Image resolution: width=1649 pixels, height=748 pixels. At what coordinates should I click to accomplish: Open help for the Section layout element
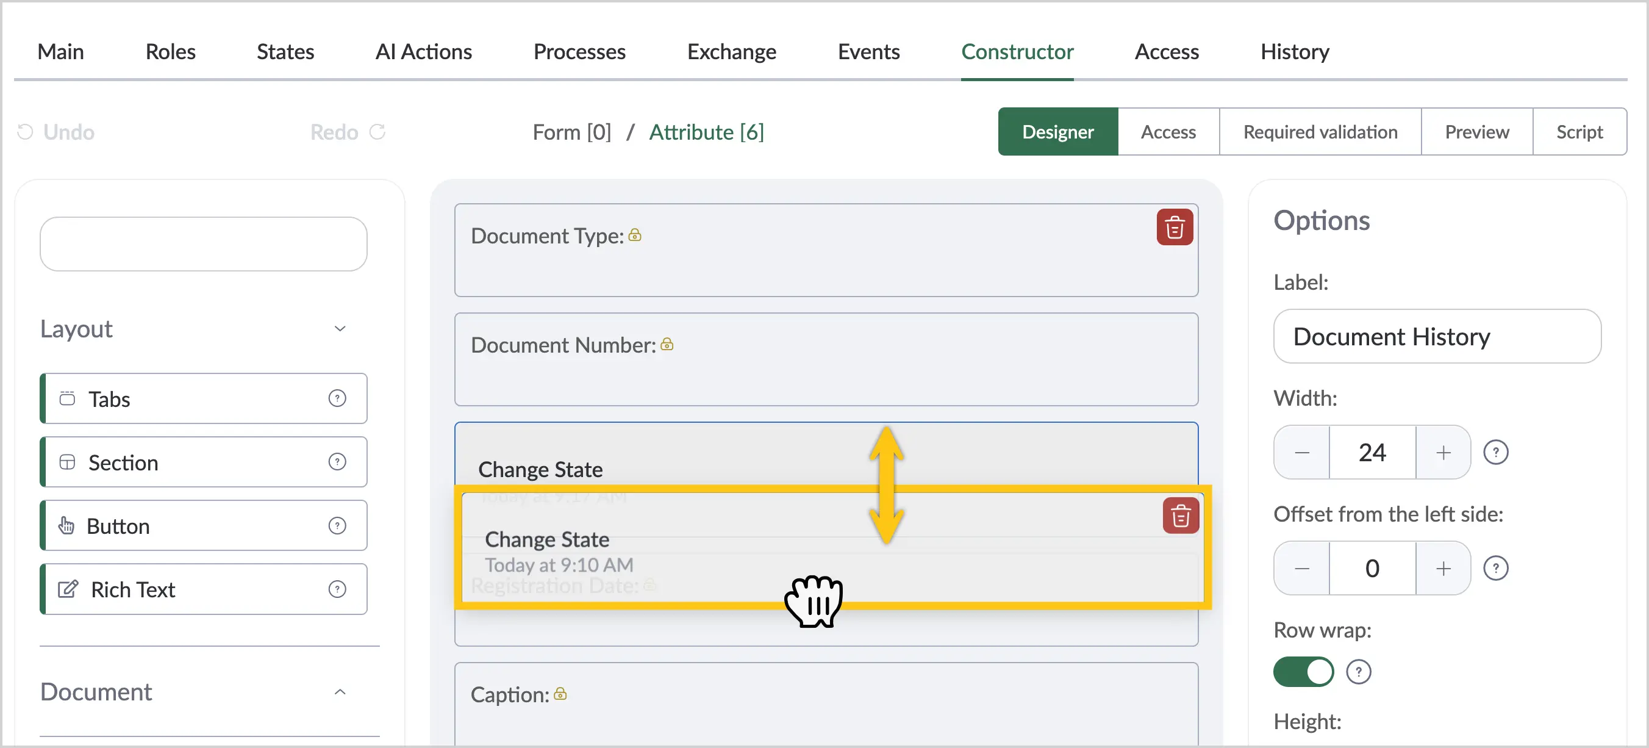tap(337, 462)
